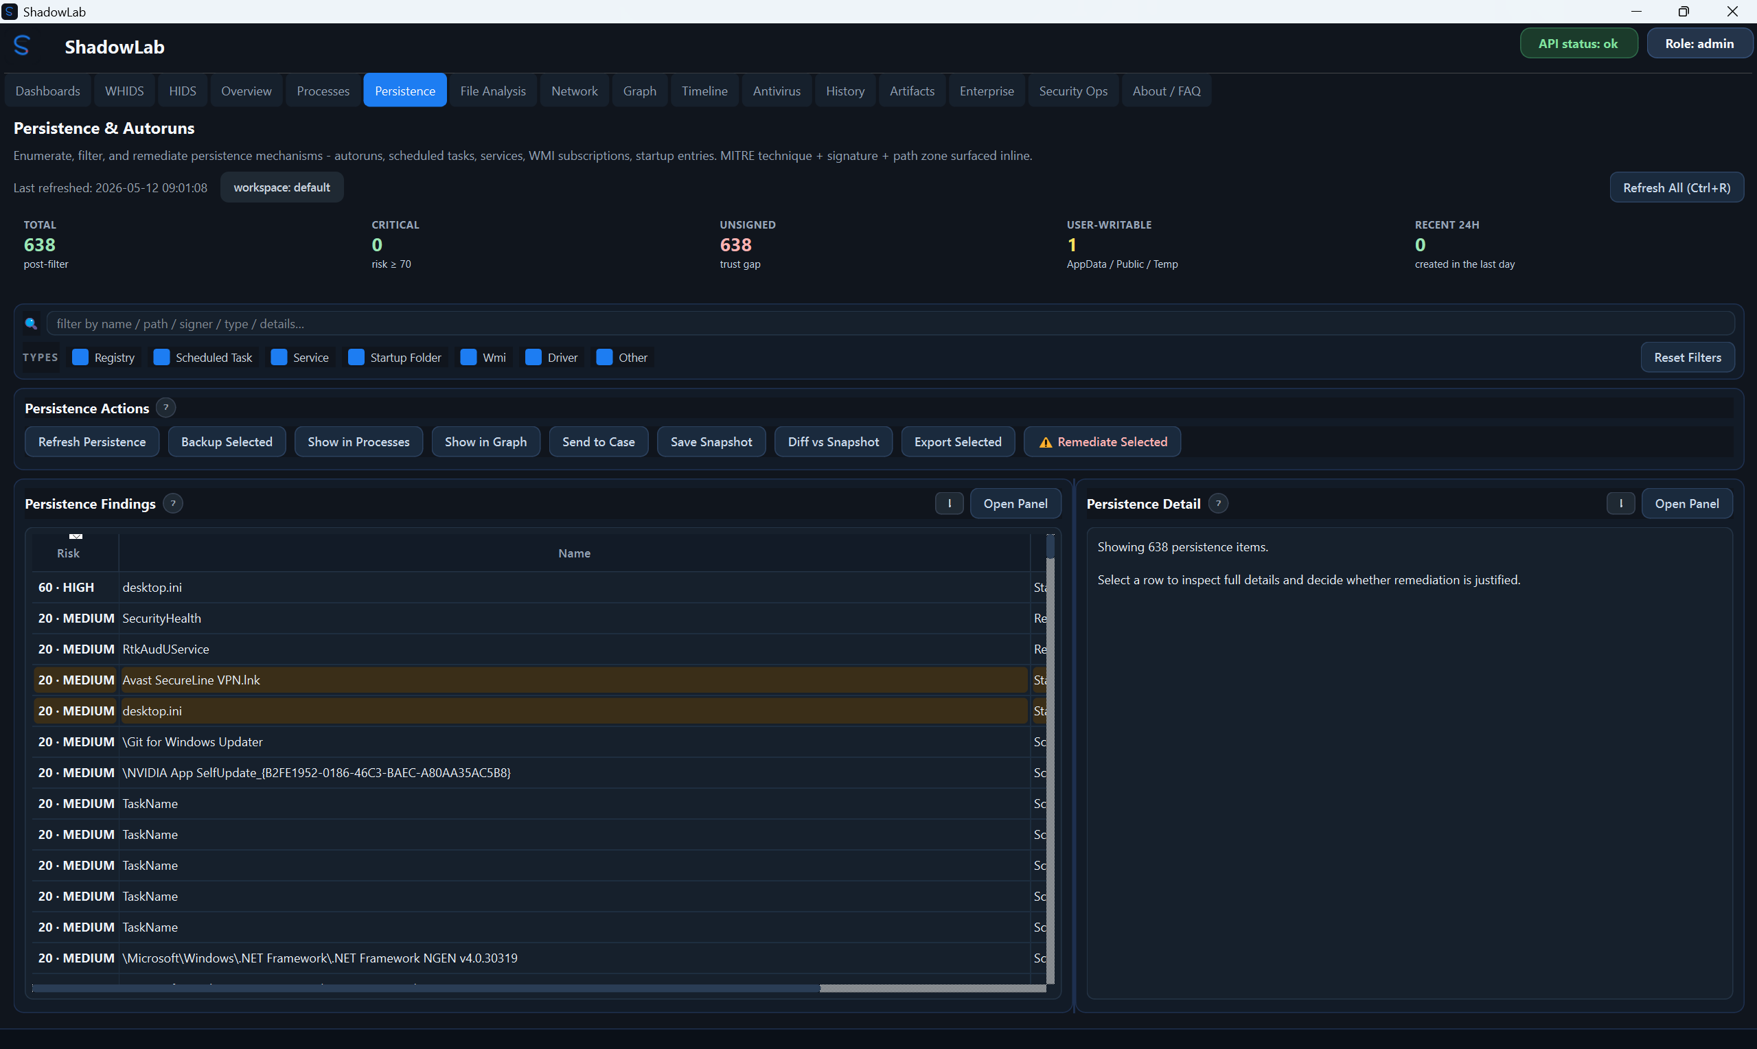1757x1049 pixels.
Task: Click the sort arrow above Risk column
Action: click(x=76, y=537)
